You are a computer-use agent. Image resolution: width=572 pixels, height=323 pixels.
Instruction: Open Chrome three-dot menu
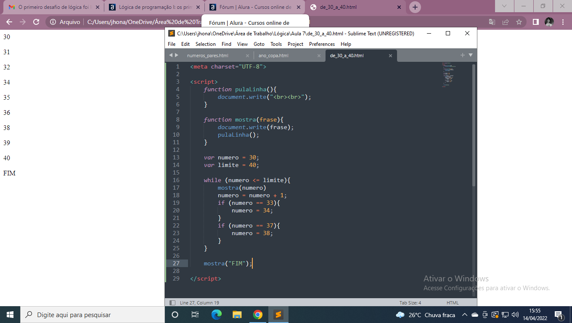point(563,22)
